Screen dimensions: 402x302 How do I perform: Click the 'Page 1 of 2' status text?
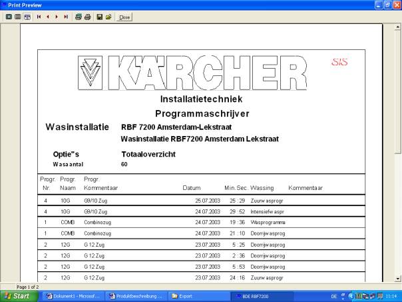point(28,287)
